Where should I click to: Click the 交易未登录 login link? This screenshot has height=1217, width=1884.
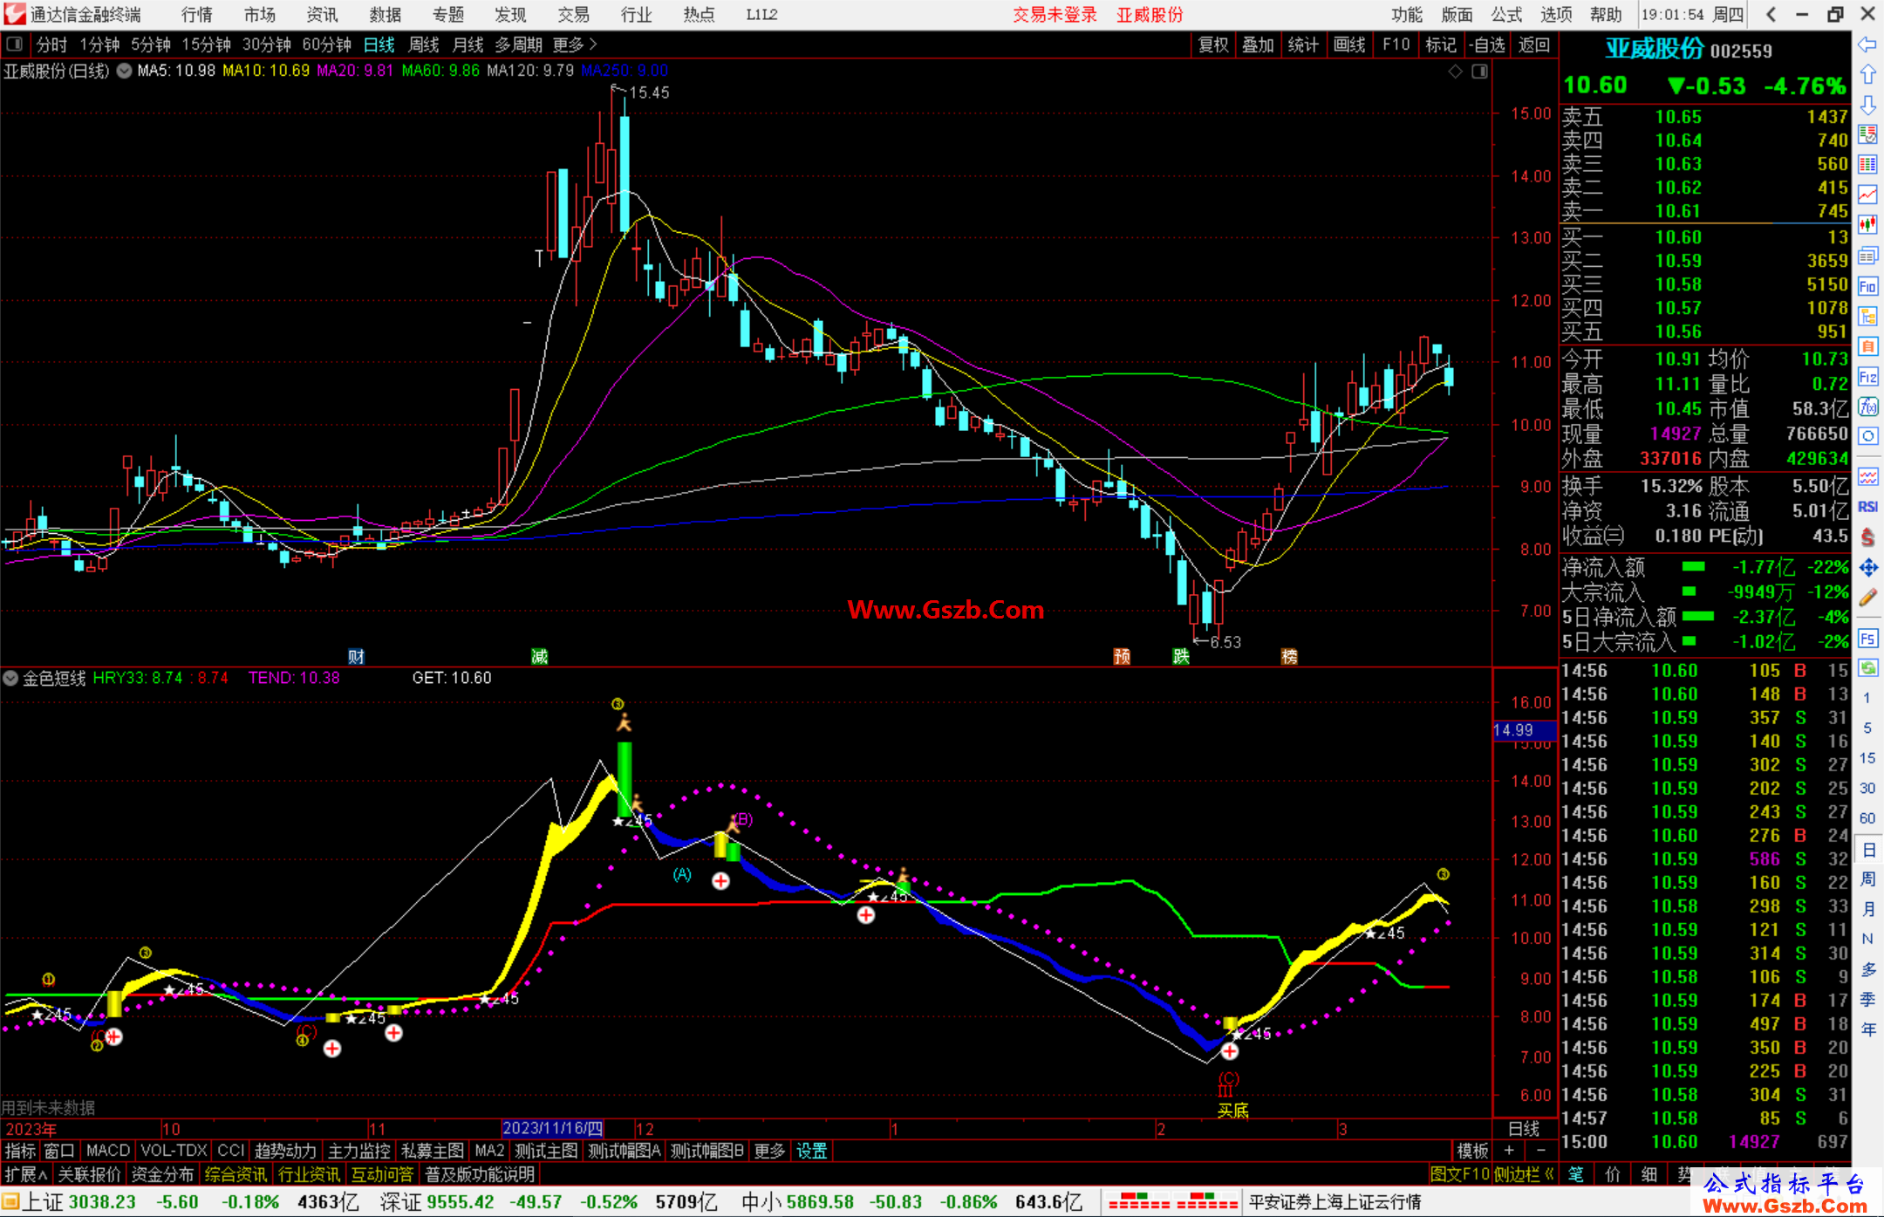[x=1055, y=14]
